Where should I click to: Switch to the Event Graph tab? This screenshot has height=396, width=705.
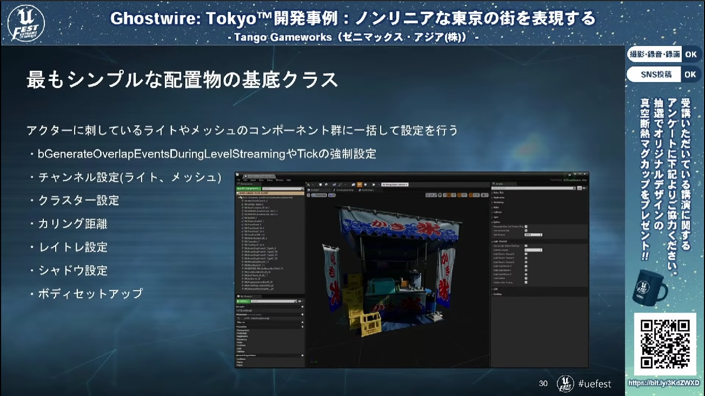coord(365,190)
